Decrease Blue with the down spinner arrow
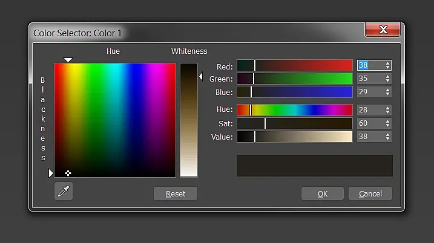This screenshot has height=243, width=434. [x=387, y=94]
